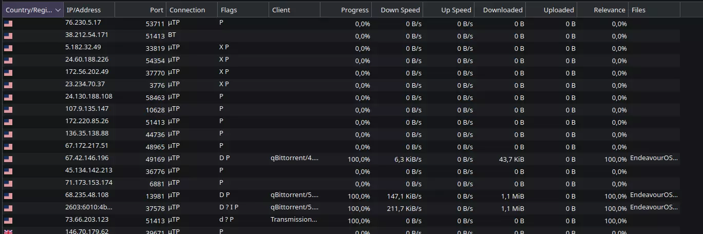
Task: Click flags 'D ? I P' cell
Action: 229,207
